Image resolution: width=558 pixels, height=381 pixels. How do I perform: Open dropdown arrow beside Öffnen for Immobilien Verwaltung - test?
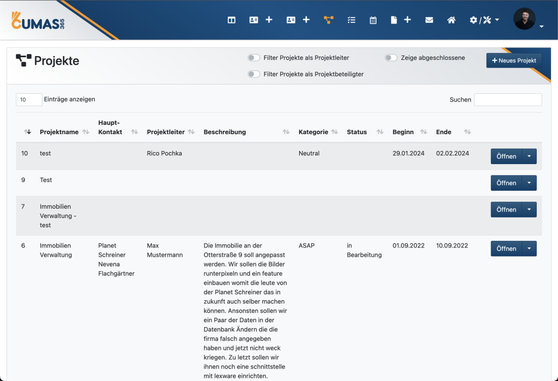pyautogui.click(x=529, y=210)
